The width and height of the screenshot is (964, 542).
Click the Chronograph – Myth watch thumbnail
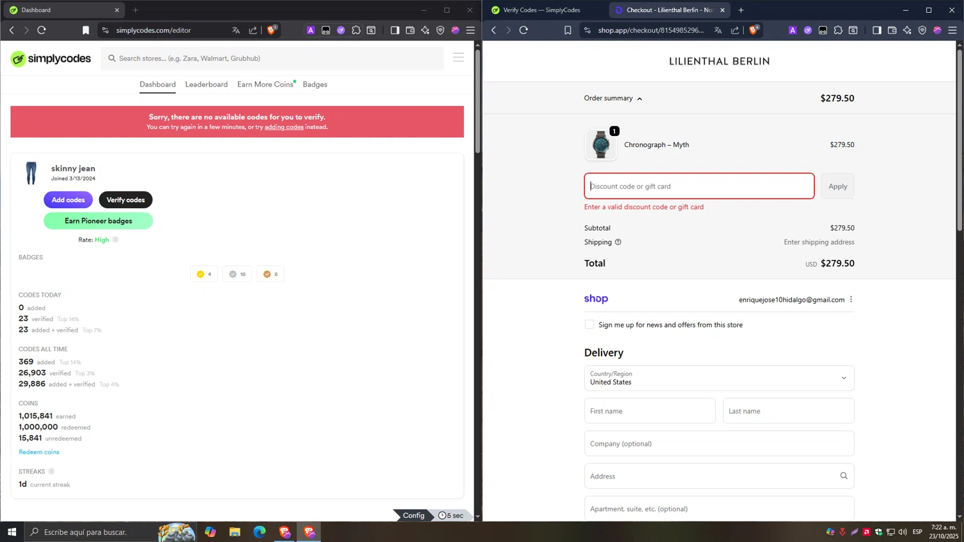(601, 144)
